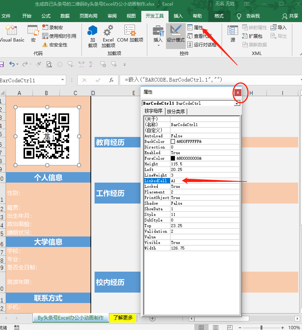Click the zoom slider handle
The width and height of the screenshot is (302, 330).
261,327
